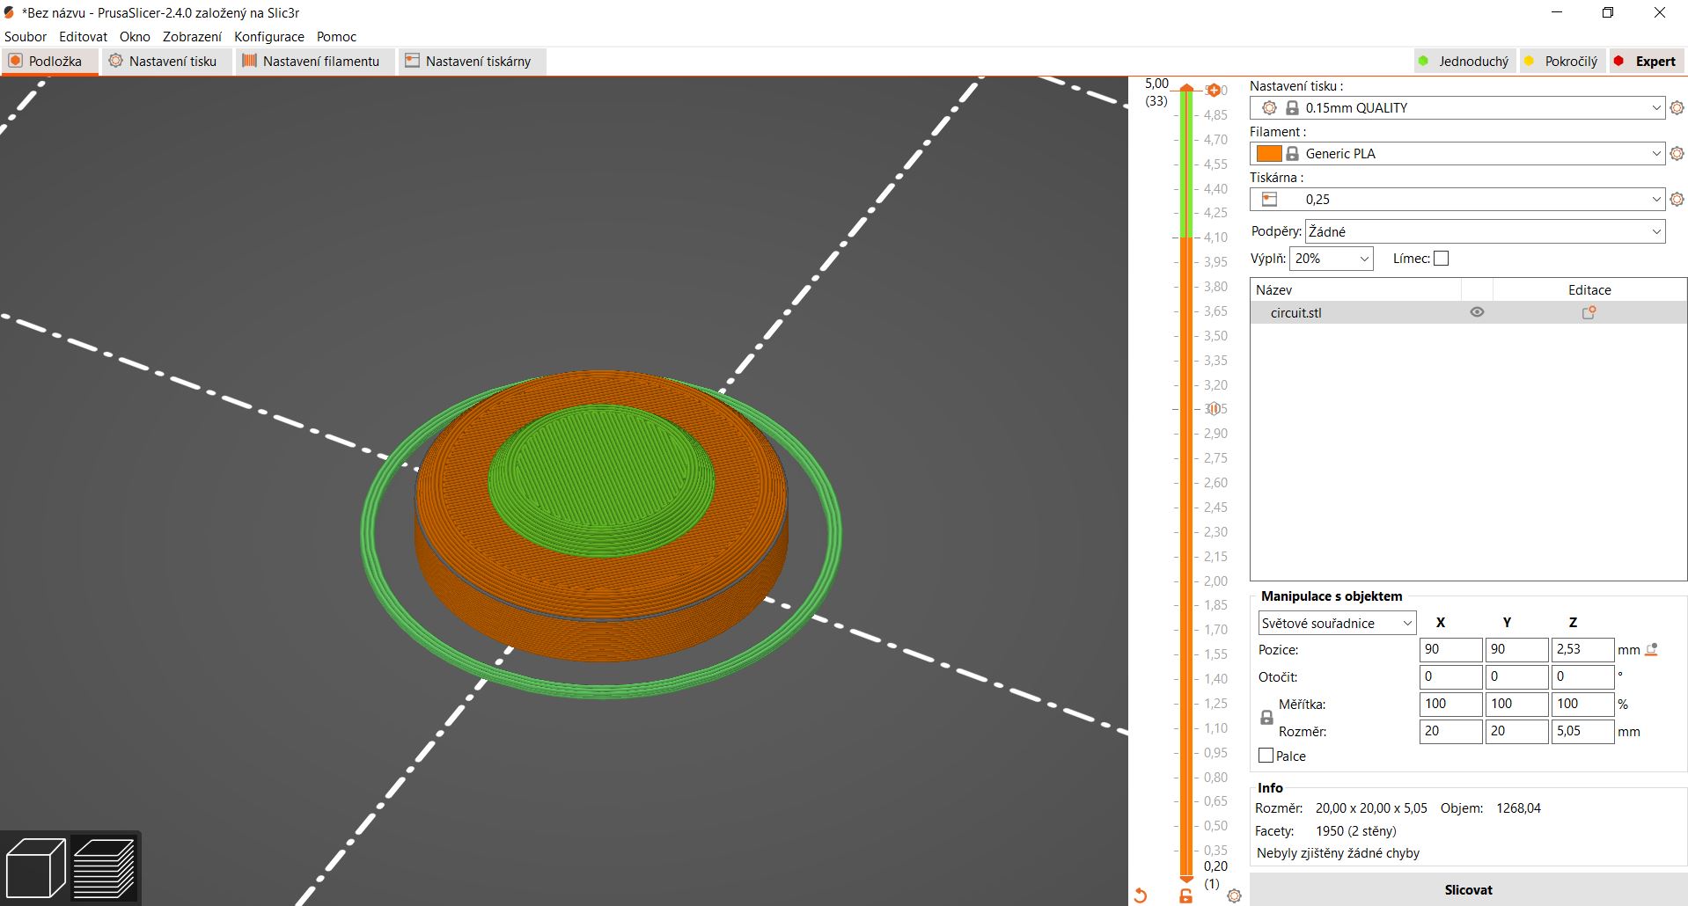Edit print settings preset gear icon
Viewport: 1688px width, 906px height.
(x=1677, y=108)
